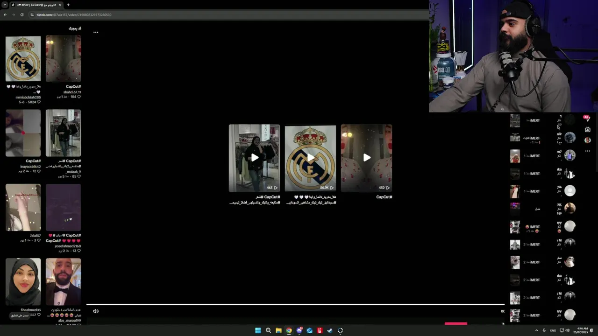Visit the shahd.67.11 profile link
Screen dimensions: 598x336
(x=72, y=92)
